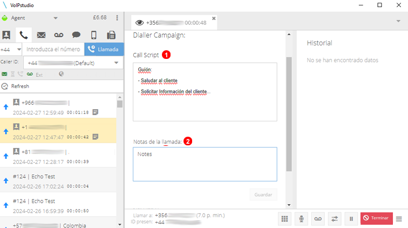The height and width of the screenshot is (228, 408).
Task: Open the three-dot agent options menu
Action: 117,18
